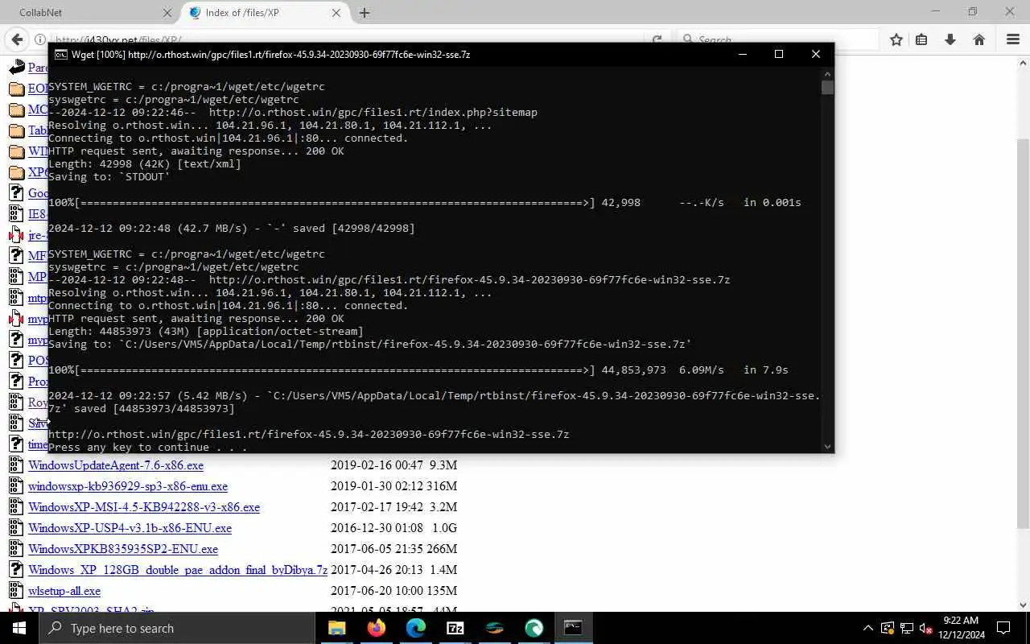Viewport: 1030px width, 644px height.
Task: Download WindowsXPKB835935SP2-ENU.exe
Action: pos(123,549)
